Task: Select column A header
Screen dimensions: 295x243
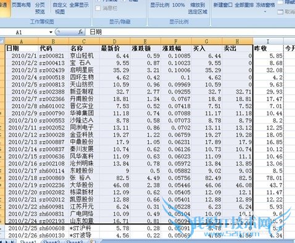Action: coord(22,41)
